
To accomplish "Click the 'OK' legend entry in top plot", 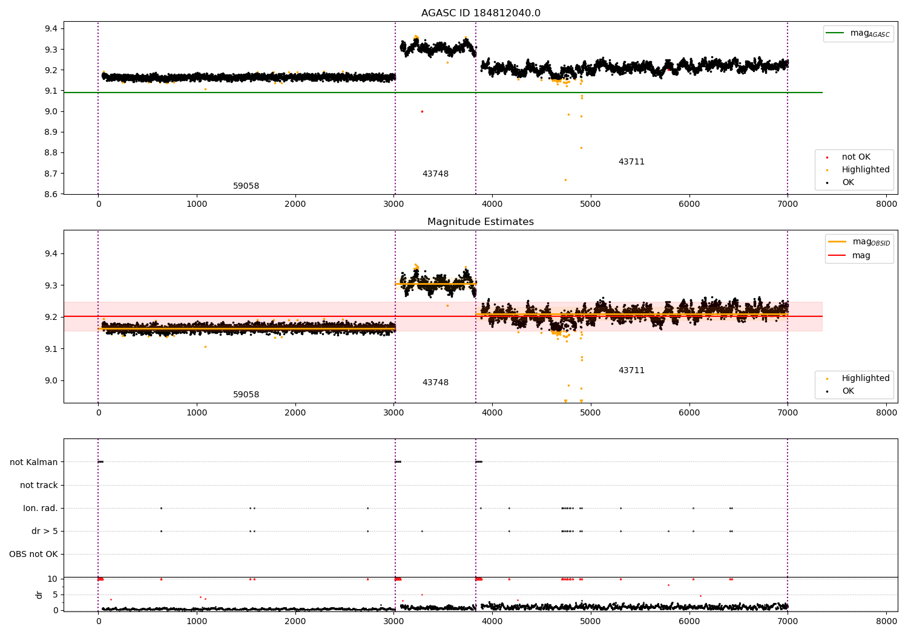I will (841, 183).
